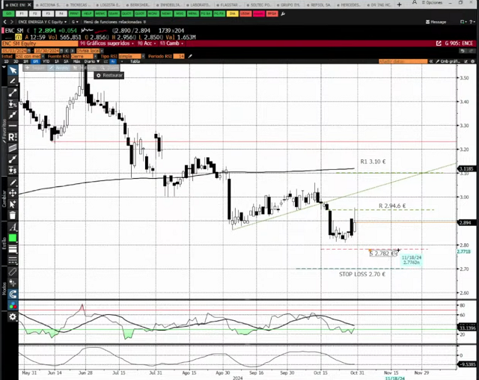Open the Message envelope link
This screenshot has height=380, width=479.
click(436, 22)
